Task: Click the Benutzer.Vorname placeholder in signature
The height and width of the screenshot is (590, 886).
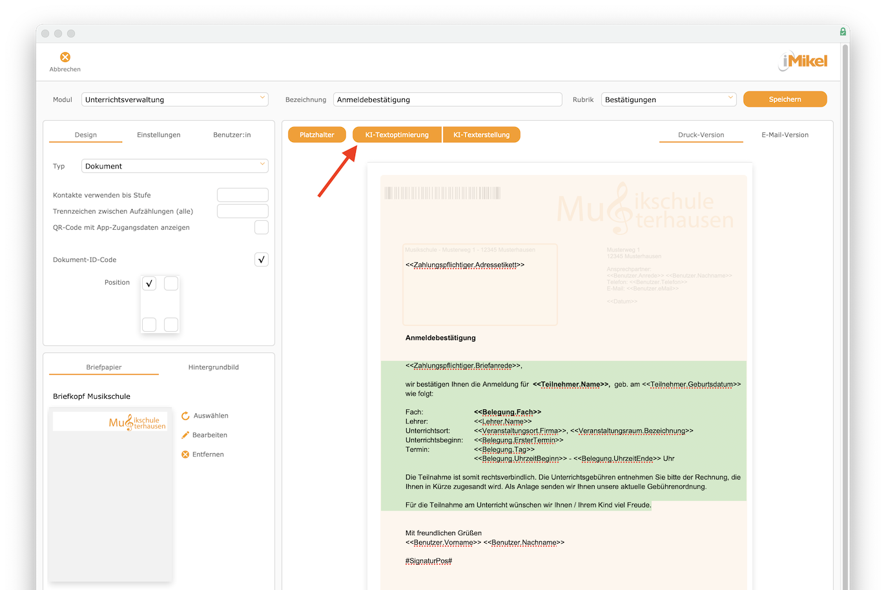Action: [444, 543]
